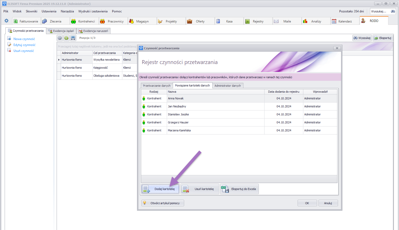This screenshot has height=230, width=399.
Task: Switch to Przetwarzanie danych tab
Action: [x=157, y=86]
